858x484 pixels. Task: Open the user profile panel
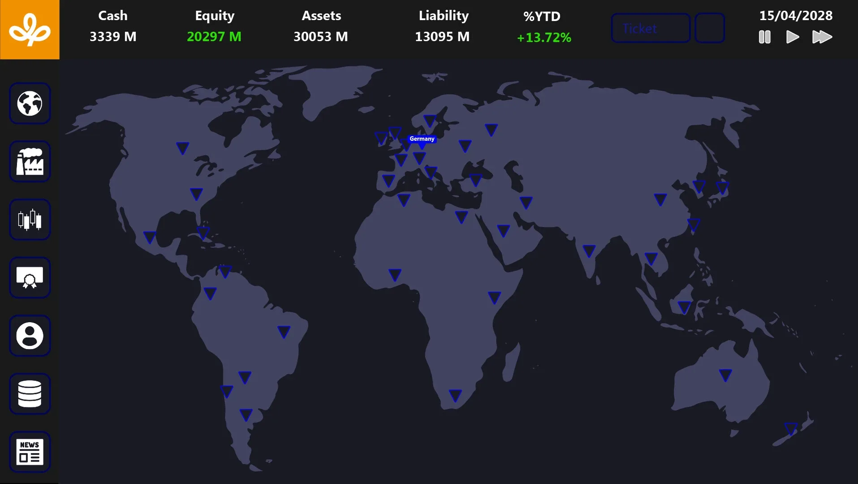tap(30, 336)
